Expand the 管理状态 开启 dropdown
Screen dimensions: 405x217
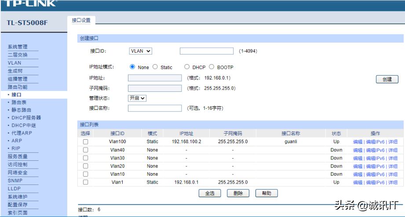(137, 98)
